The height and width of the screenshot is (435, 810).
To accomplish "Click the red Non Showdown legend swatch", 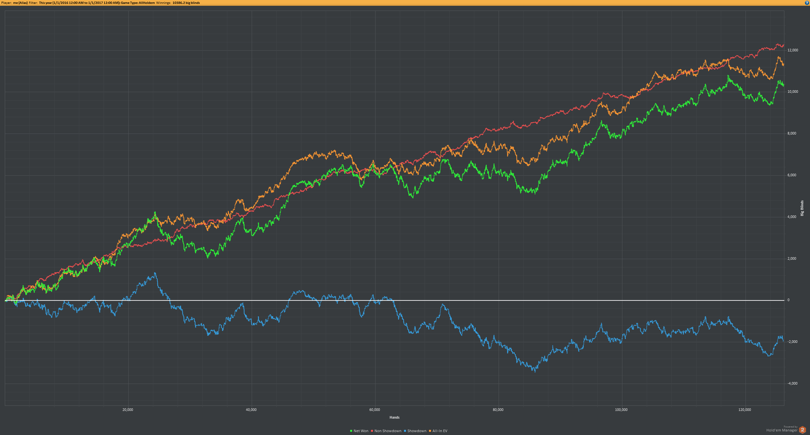I will pos(372,431).
